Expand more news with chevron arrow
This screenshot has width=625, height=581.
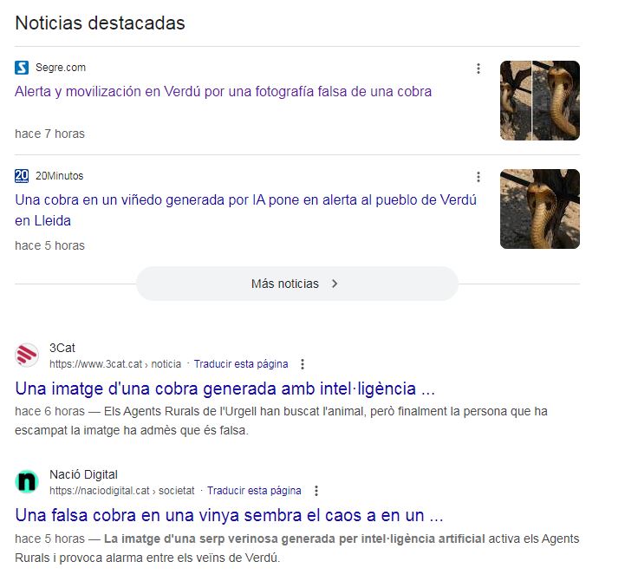(x=335, y=284)
